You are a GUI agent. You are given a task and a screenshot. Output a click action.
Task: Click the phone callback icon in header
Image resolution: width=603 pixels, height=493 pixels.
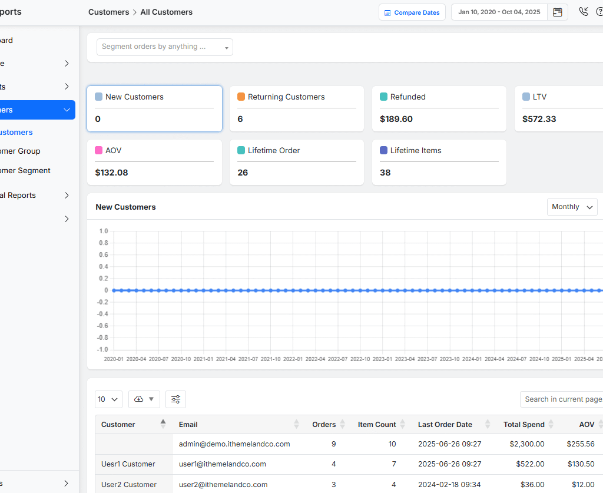[583, 12]
